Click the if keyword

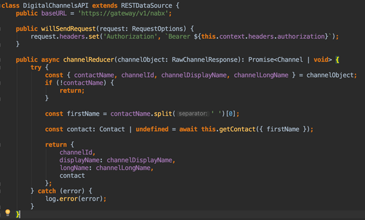pos(49,83)
